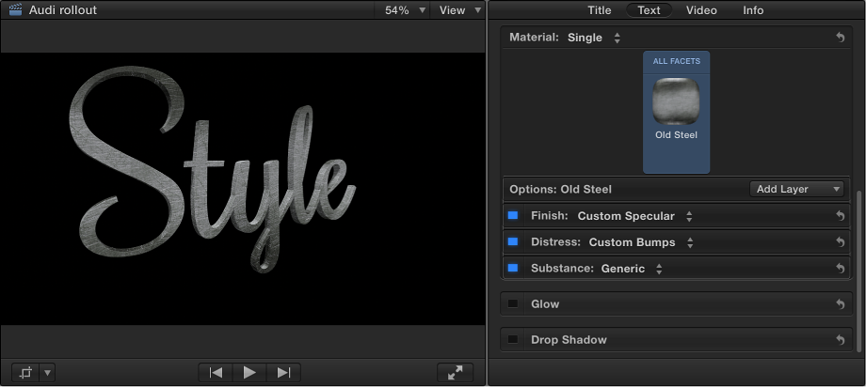Viewport: 866px width, 387px height.
Task: Reset the Glow section
Action: 840,304
